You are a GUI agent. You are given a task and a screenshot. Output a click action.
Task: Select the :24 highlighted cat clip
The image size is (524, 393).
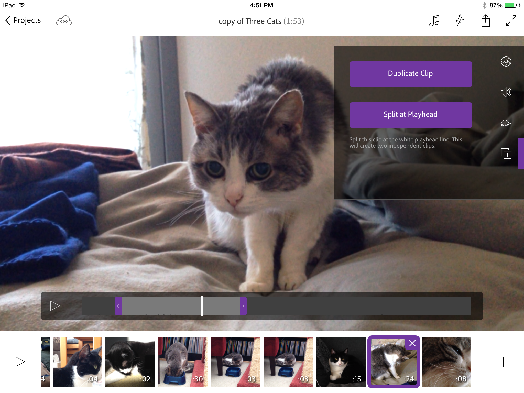394,362
